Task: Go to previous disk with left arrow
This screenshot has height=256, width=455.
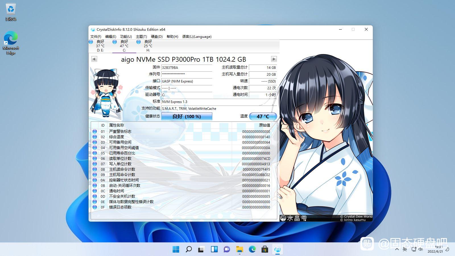Action: point(94,59)
